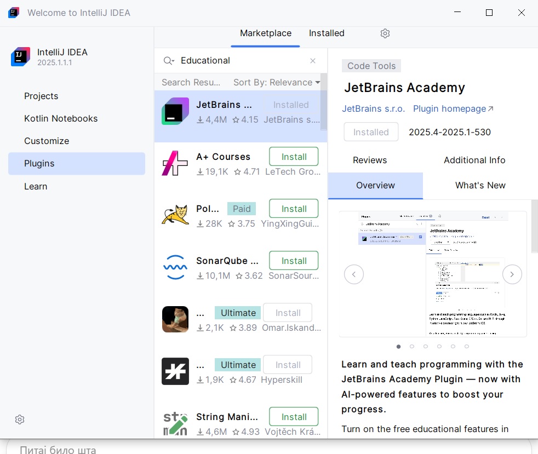538x454 pixels.
Task: Show next screenshot in carousel
Action: coord(512,274)
